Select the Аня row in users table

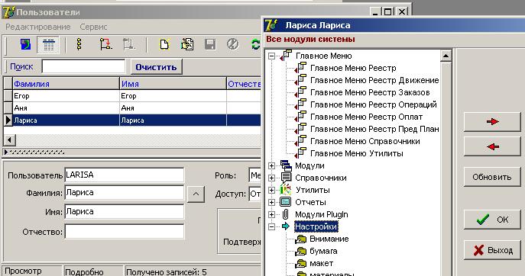point(132,108)
